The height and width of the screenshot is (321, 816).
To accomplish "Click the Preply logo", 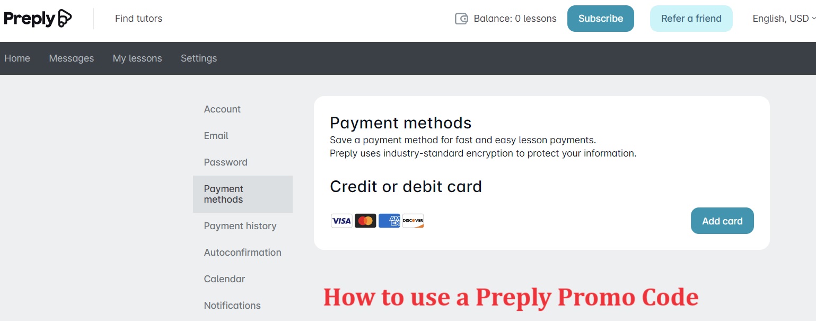I will [x=38, y=19].
